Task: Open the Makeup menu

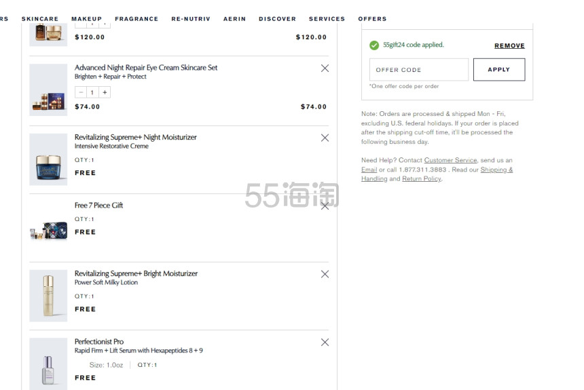Action: pos(86,18)
